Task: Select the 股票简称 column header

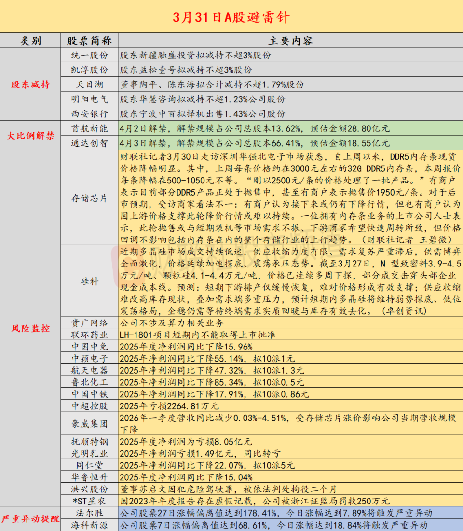Action: tap(89, 40)
